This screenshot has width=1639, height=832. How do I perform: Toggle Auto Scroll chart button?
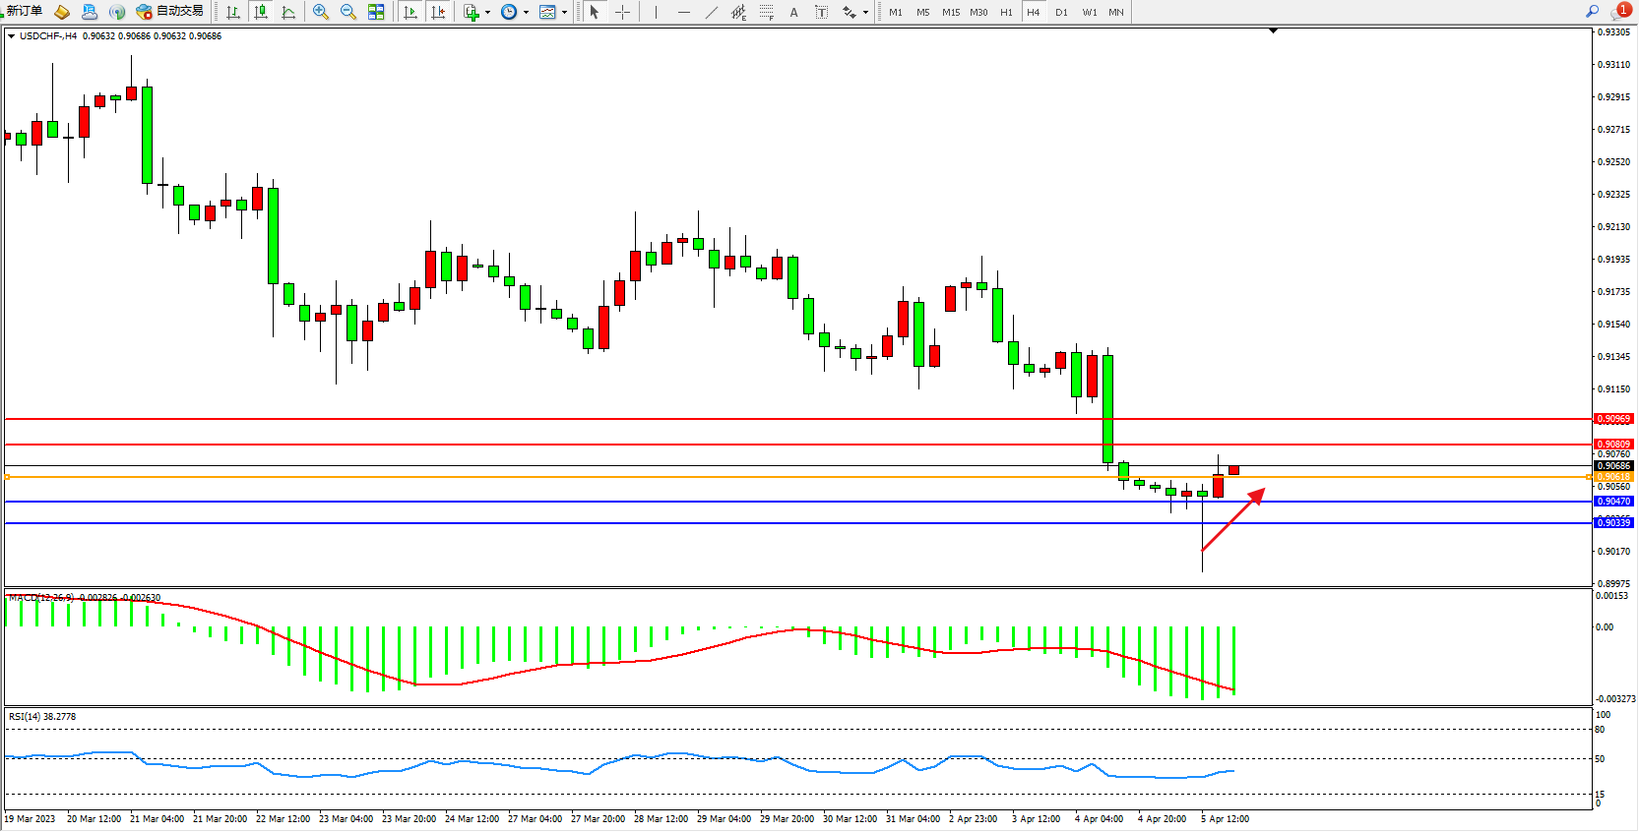(410, 12)
